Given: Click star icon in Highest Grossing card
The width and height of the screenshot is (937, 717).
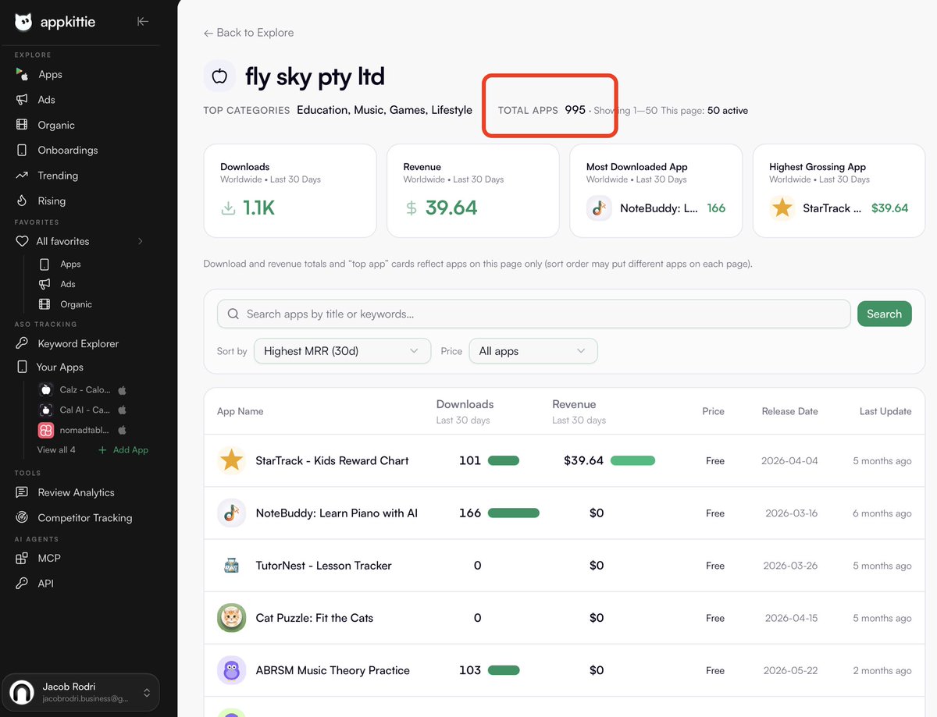Looking at the screenshot, I should click(782, 208).
